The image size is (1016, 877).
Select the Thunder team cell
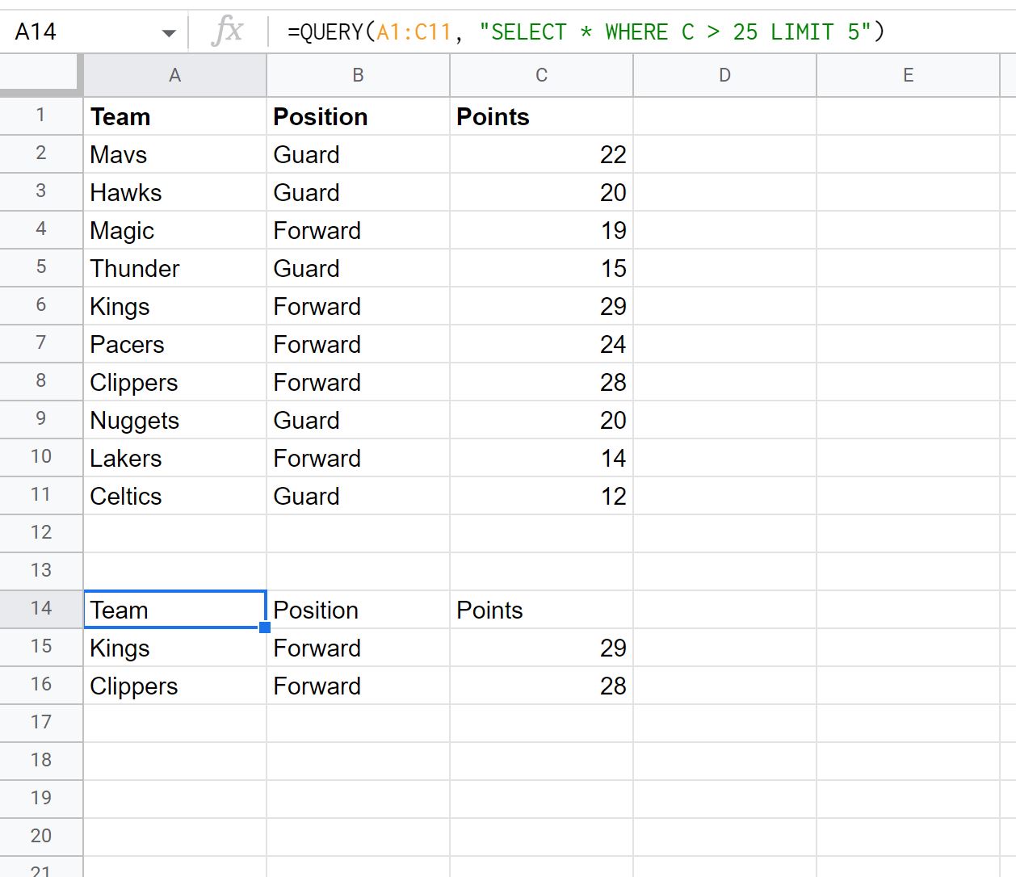pyautogui.click(x=174, y=268)
